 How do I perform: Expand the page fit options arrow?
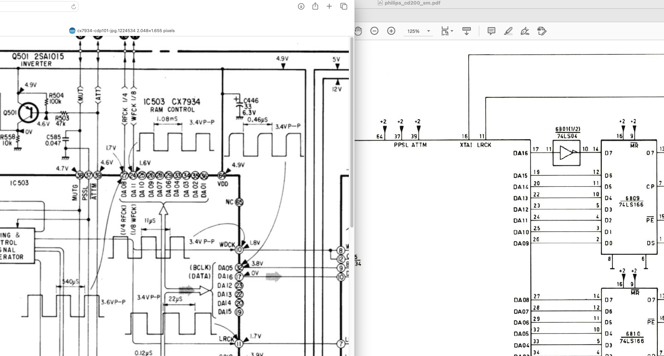pos(452,31)
